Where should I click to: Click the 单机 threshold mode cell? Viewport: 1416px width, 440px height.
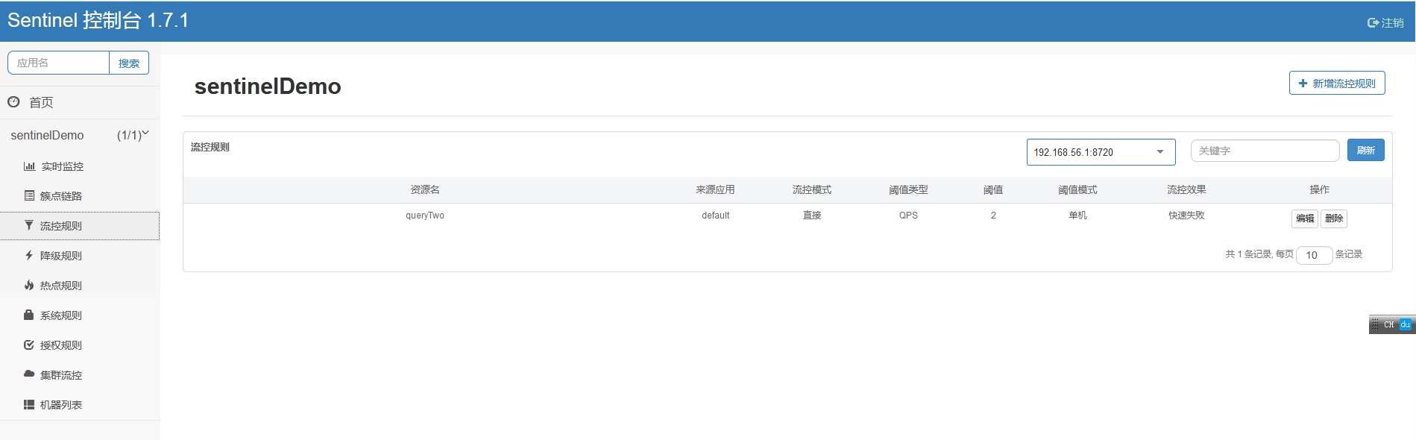point(1077,216)
